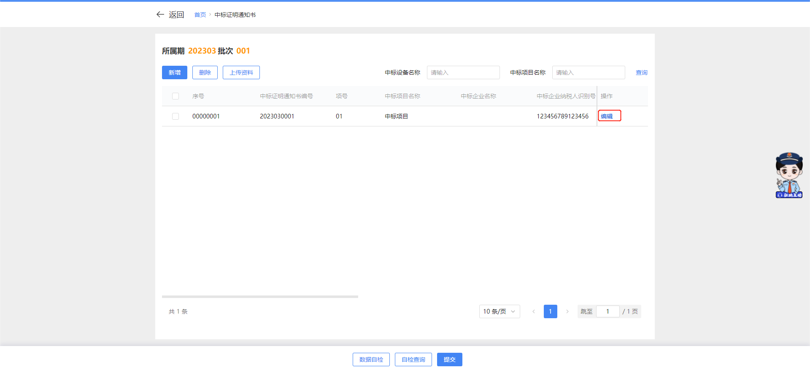This screenshot has width=810, height=373.
Task: Go to next page arrow
Action: [567, 311]
